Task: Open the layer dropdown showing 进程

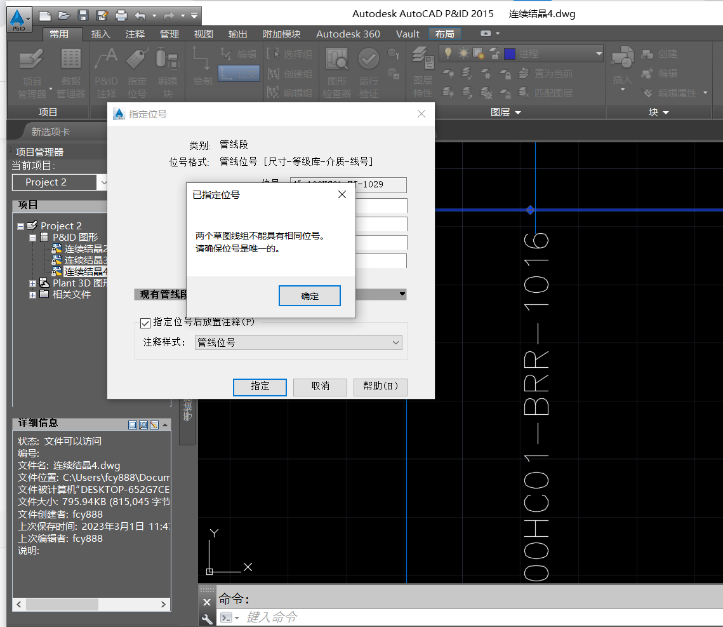Action: click(x=598, y=54)
